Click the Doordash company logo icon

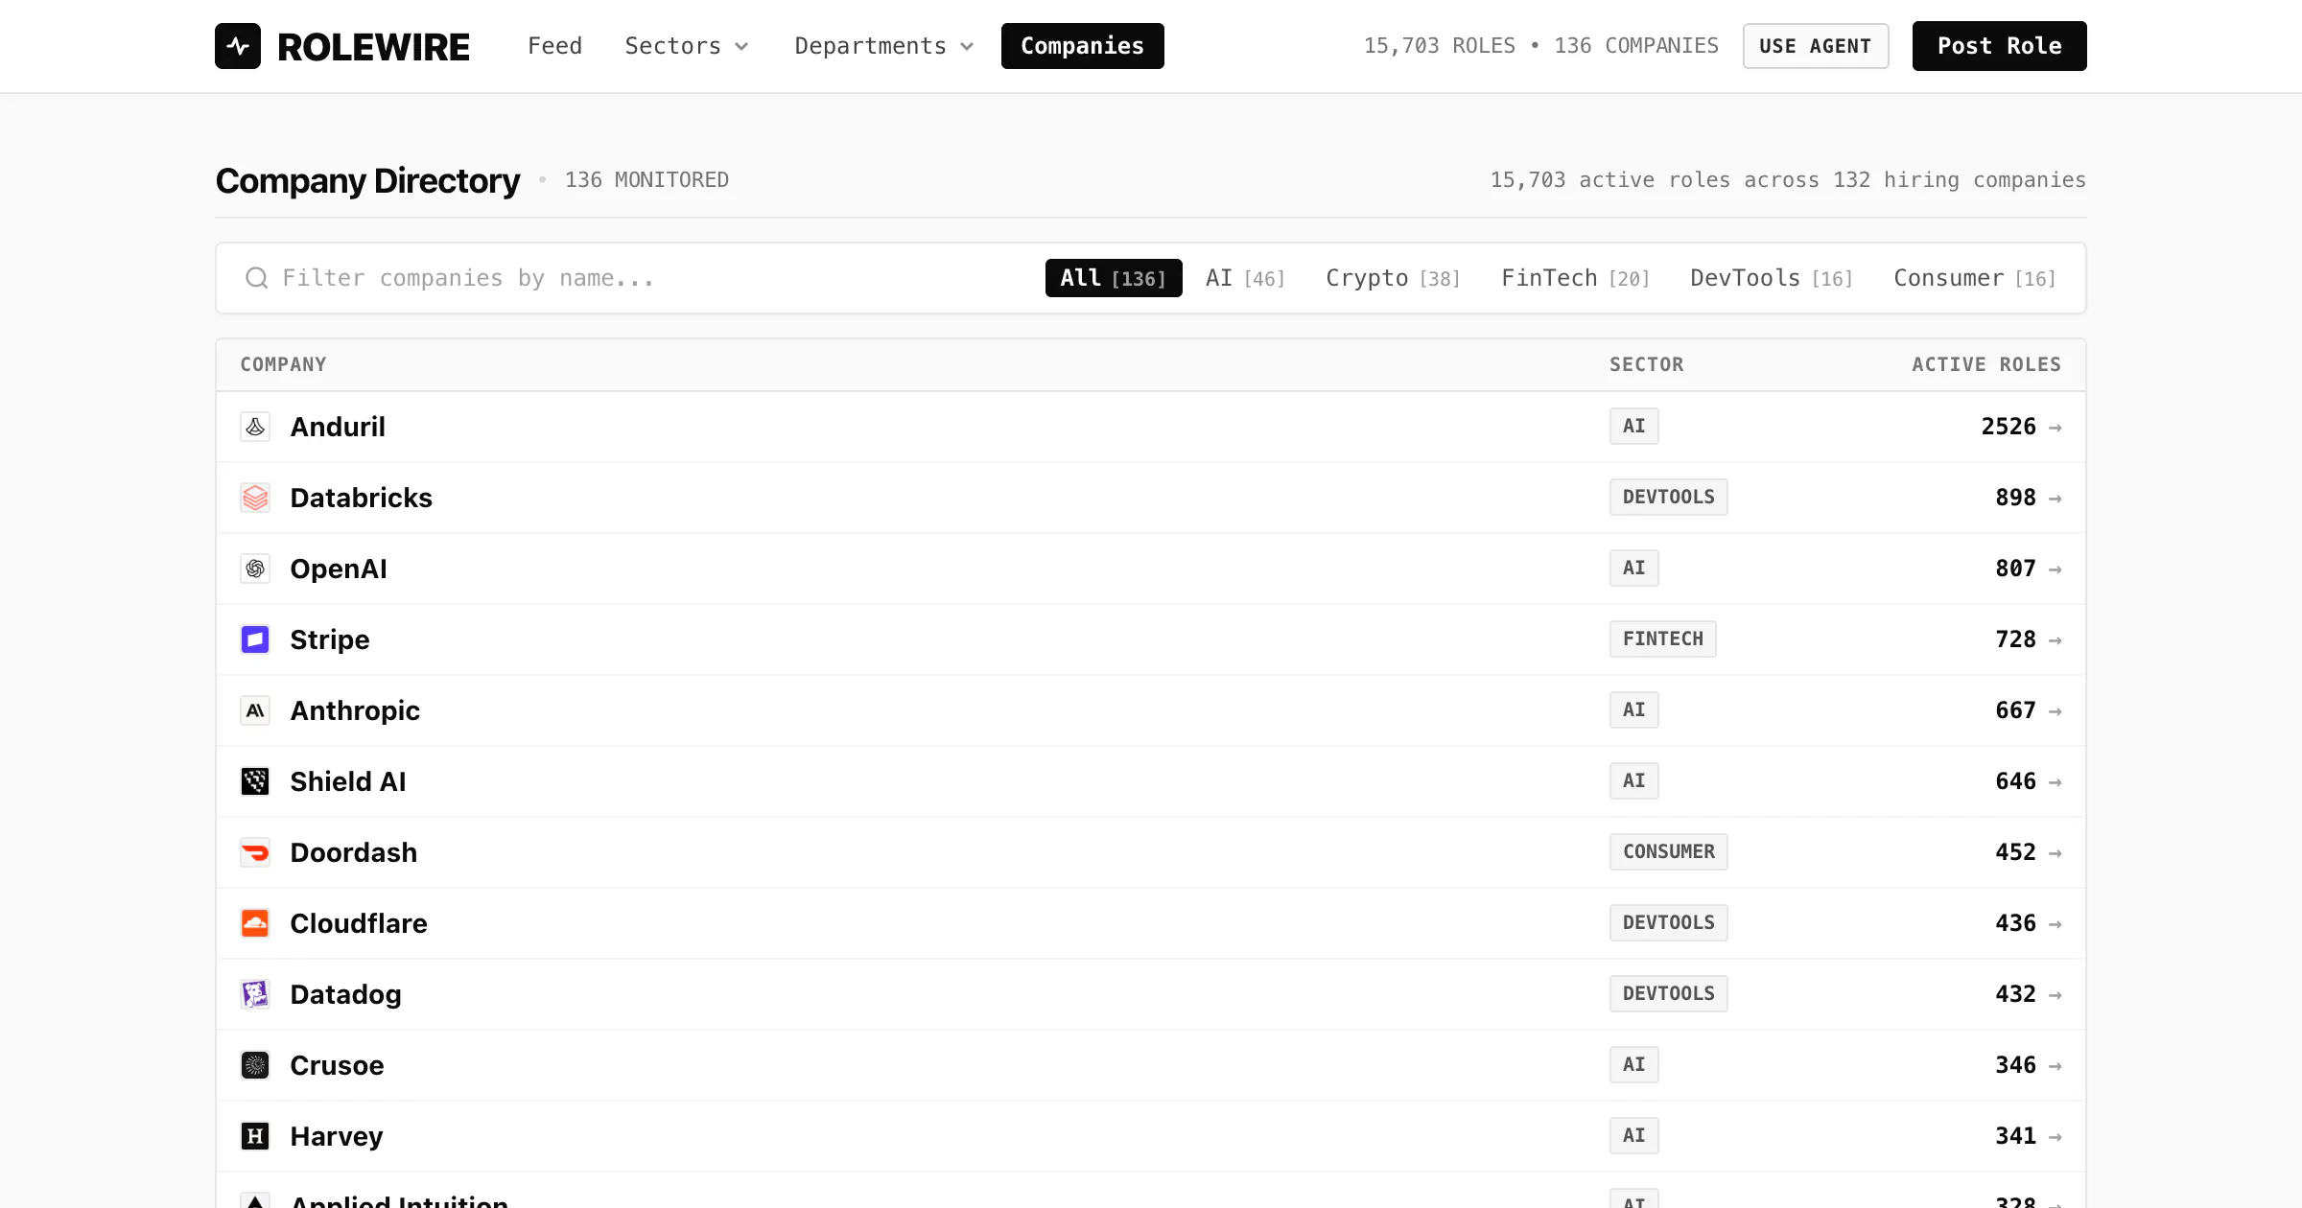(255, 852)
